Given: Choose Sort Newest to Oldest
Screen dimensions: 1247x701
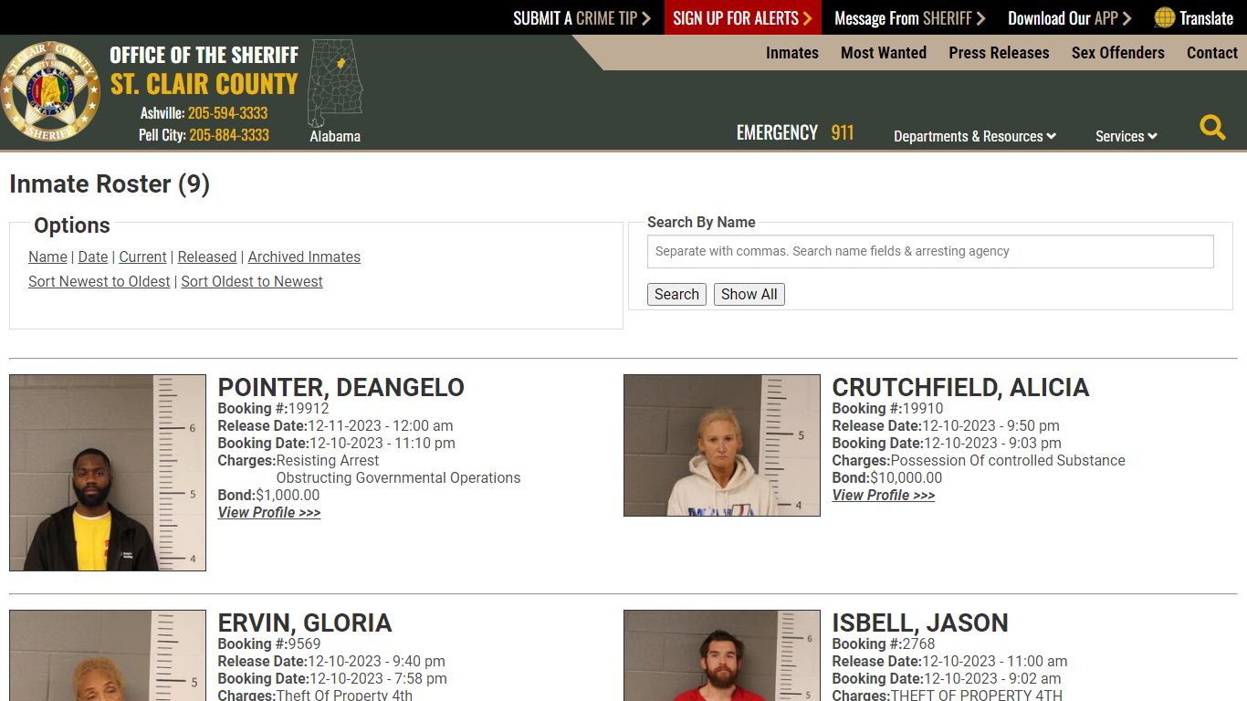Looking at the screenshot, I should point(99,282).
